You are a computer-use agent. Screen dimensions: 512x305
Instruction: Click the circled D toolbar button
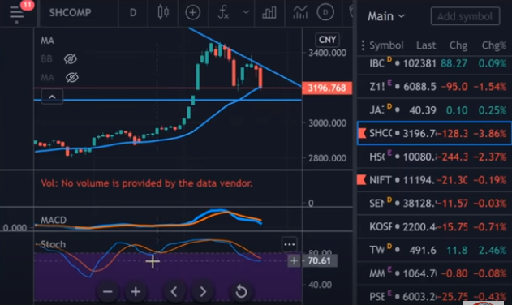coord(325,13)
